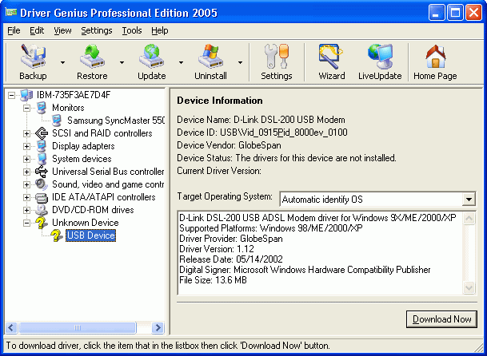Click 'Driver Version: 1.12' text
487x356 pixels.
217,249
